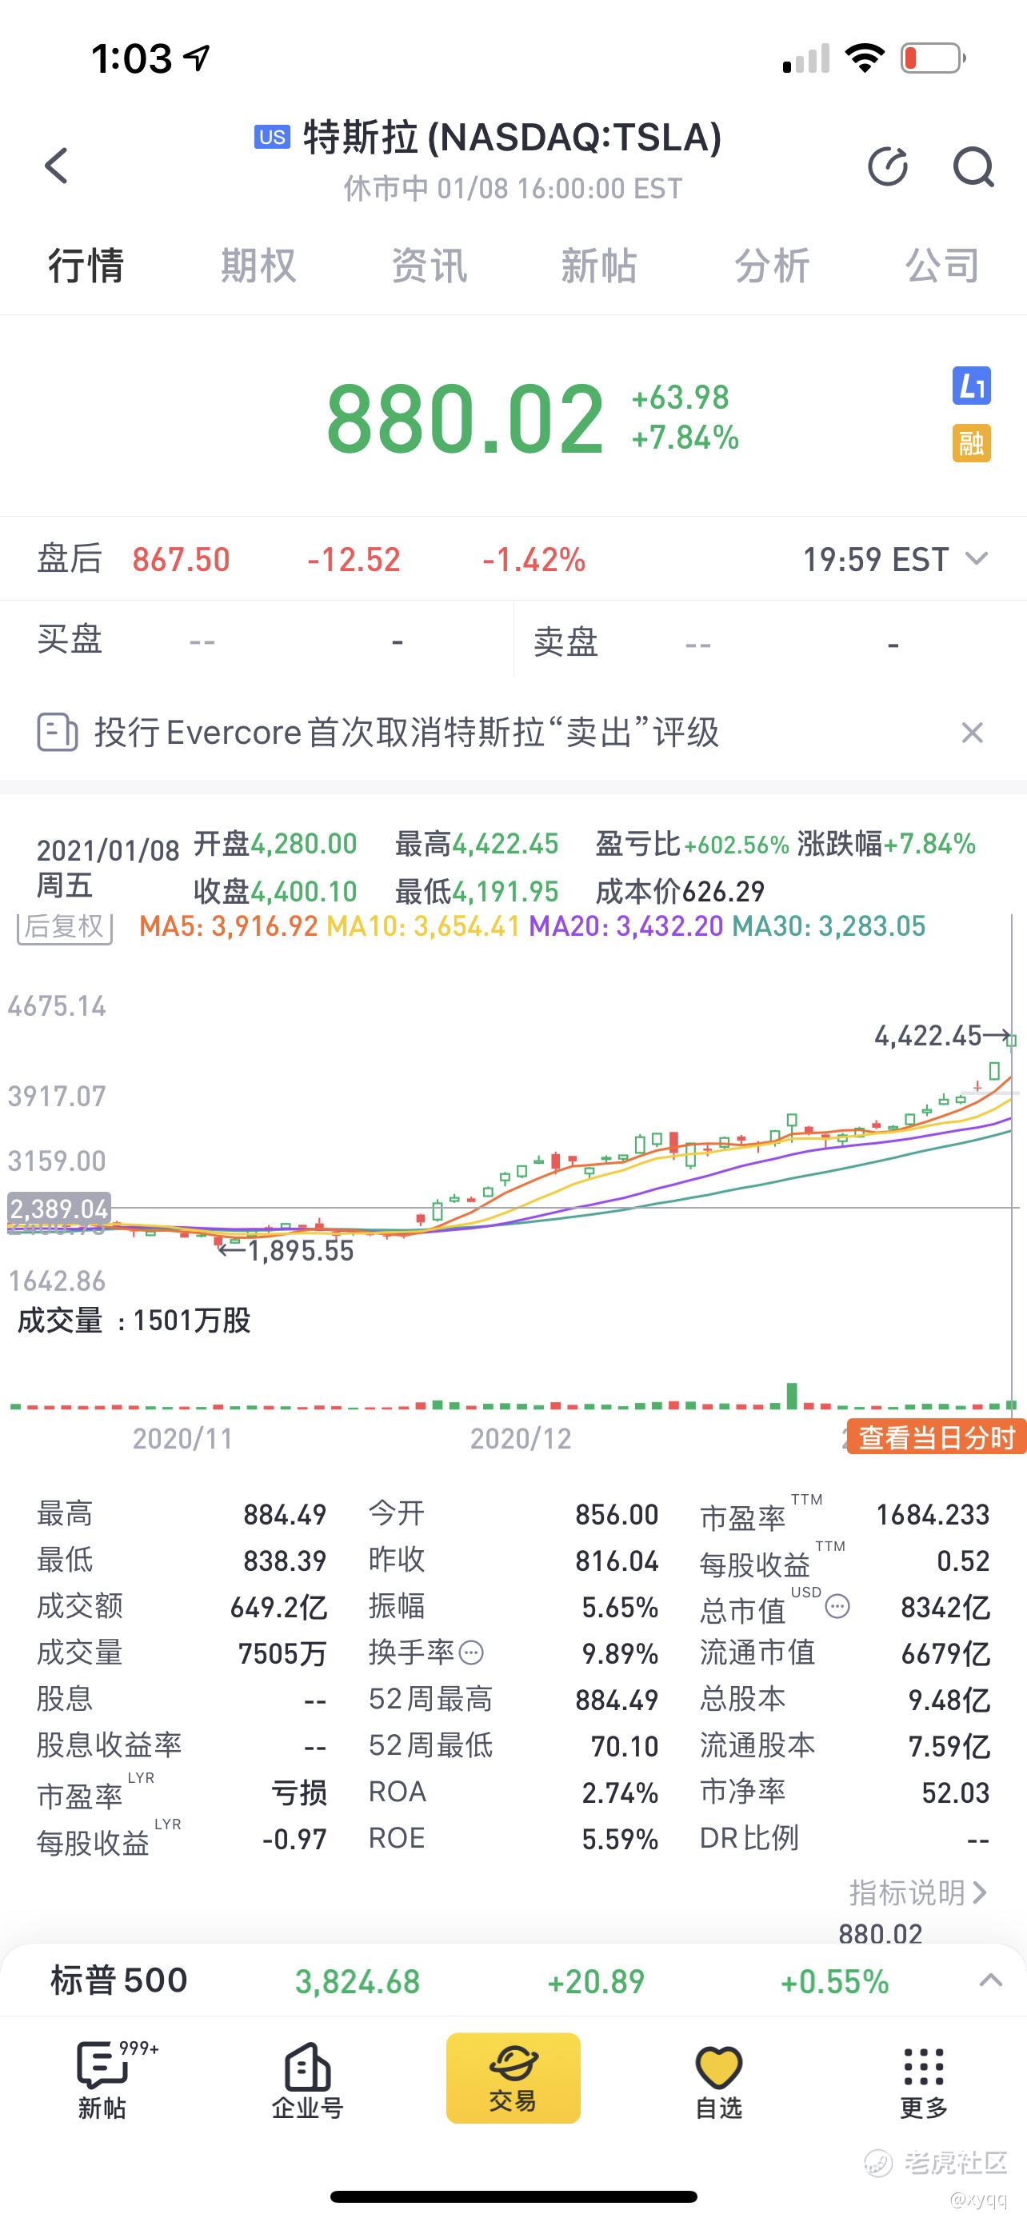
Task: Tap the Wi-Fi icon in status bar
Action: (x=865, y=58)
